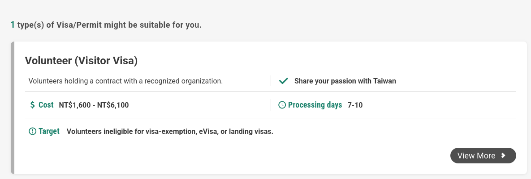The image size is (531, 179).
Task: Open the View More button
Action: [x=483, y=155]
